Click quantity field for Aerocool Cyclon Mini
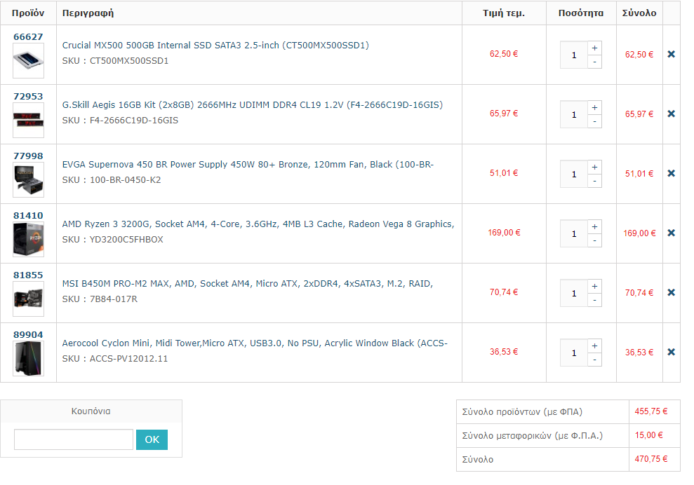Image resolution: width=694 pixels, height=485 pixels. click(573, 353)
